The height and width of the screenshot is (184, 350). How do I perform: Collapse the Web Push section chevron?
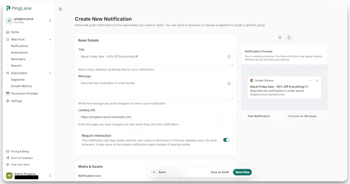pos(50,39)
